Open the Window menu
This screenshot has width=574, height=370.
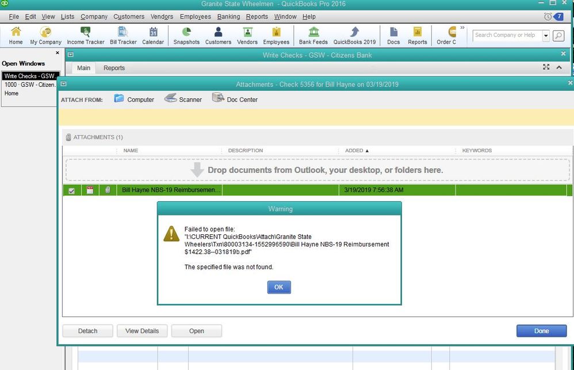[285, 17]
